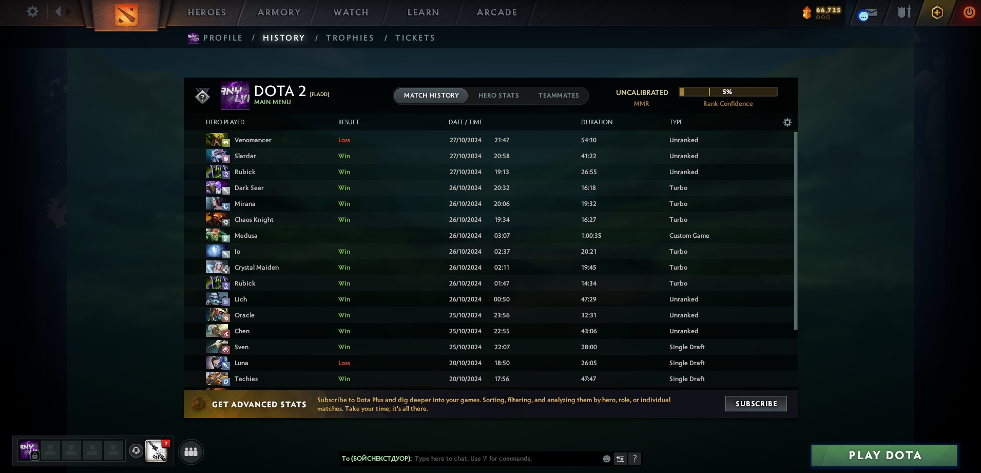The width and height of the screenshot is (981, 473).
Task: Go back with the left arrow
Action: pyautogui.click(x=58, y=11)
